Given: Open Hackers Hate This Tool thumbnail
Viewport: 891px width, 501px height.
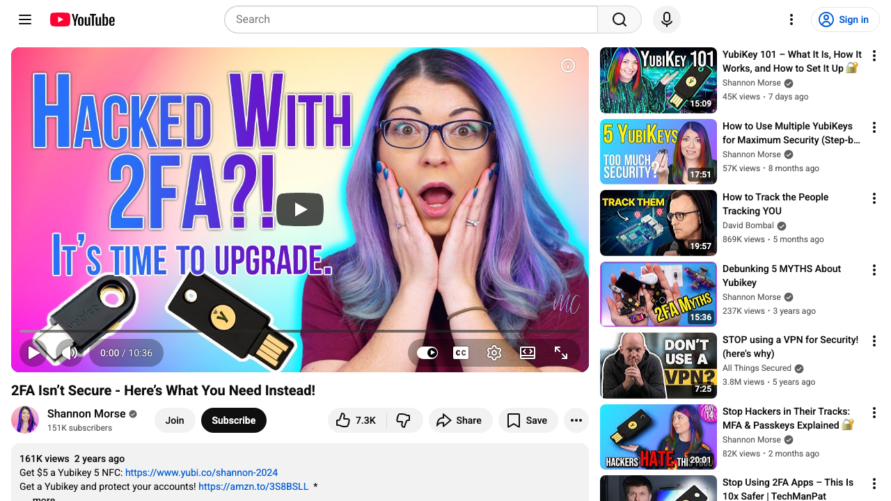Looking at the screenshot, I should click(x=659, y=437).
